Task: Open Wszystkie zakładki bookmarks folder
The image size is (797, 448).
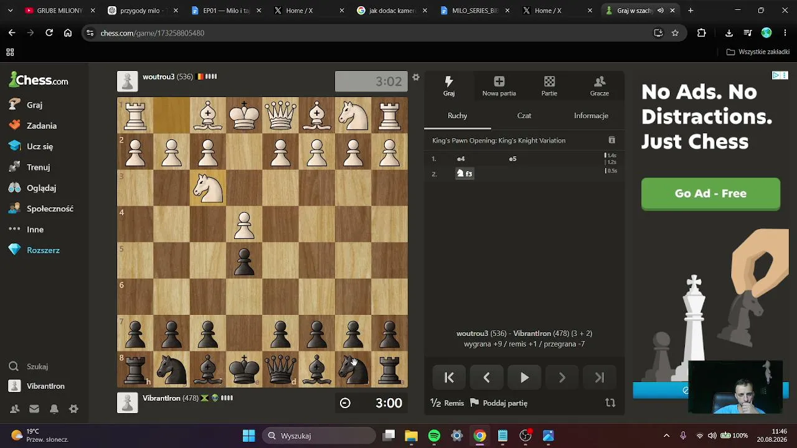Action: click(758, 52)
